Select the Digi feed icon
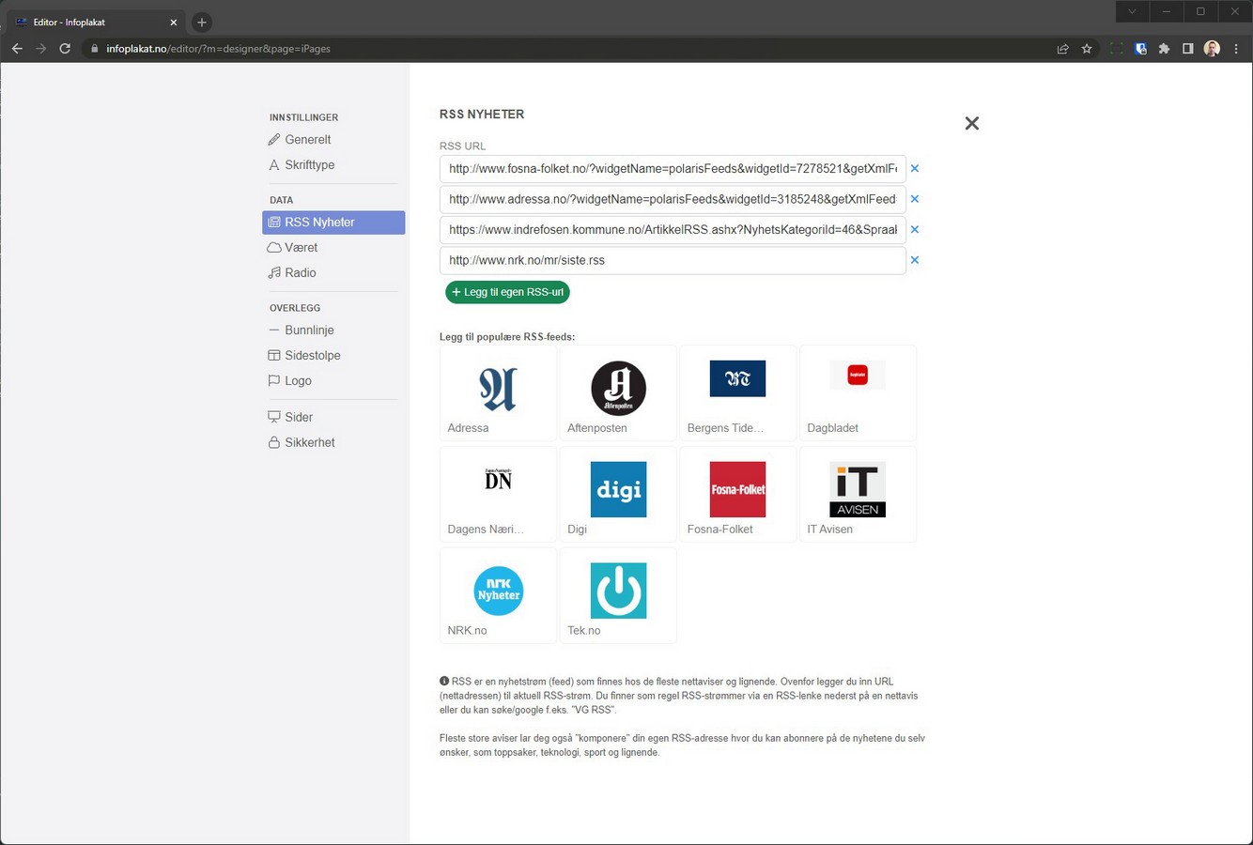 [618, 489]
